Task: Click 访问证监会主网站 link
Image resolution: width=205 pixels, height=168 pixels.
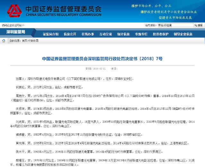Action: coord(13,25)
